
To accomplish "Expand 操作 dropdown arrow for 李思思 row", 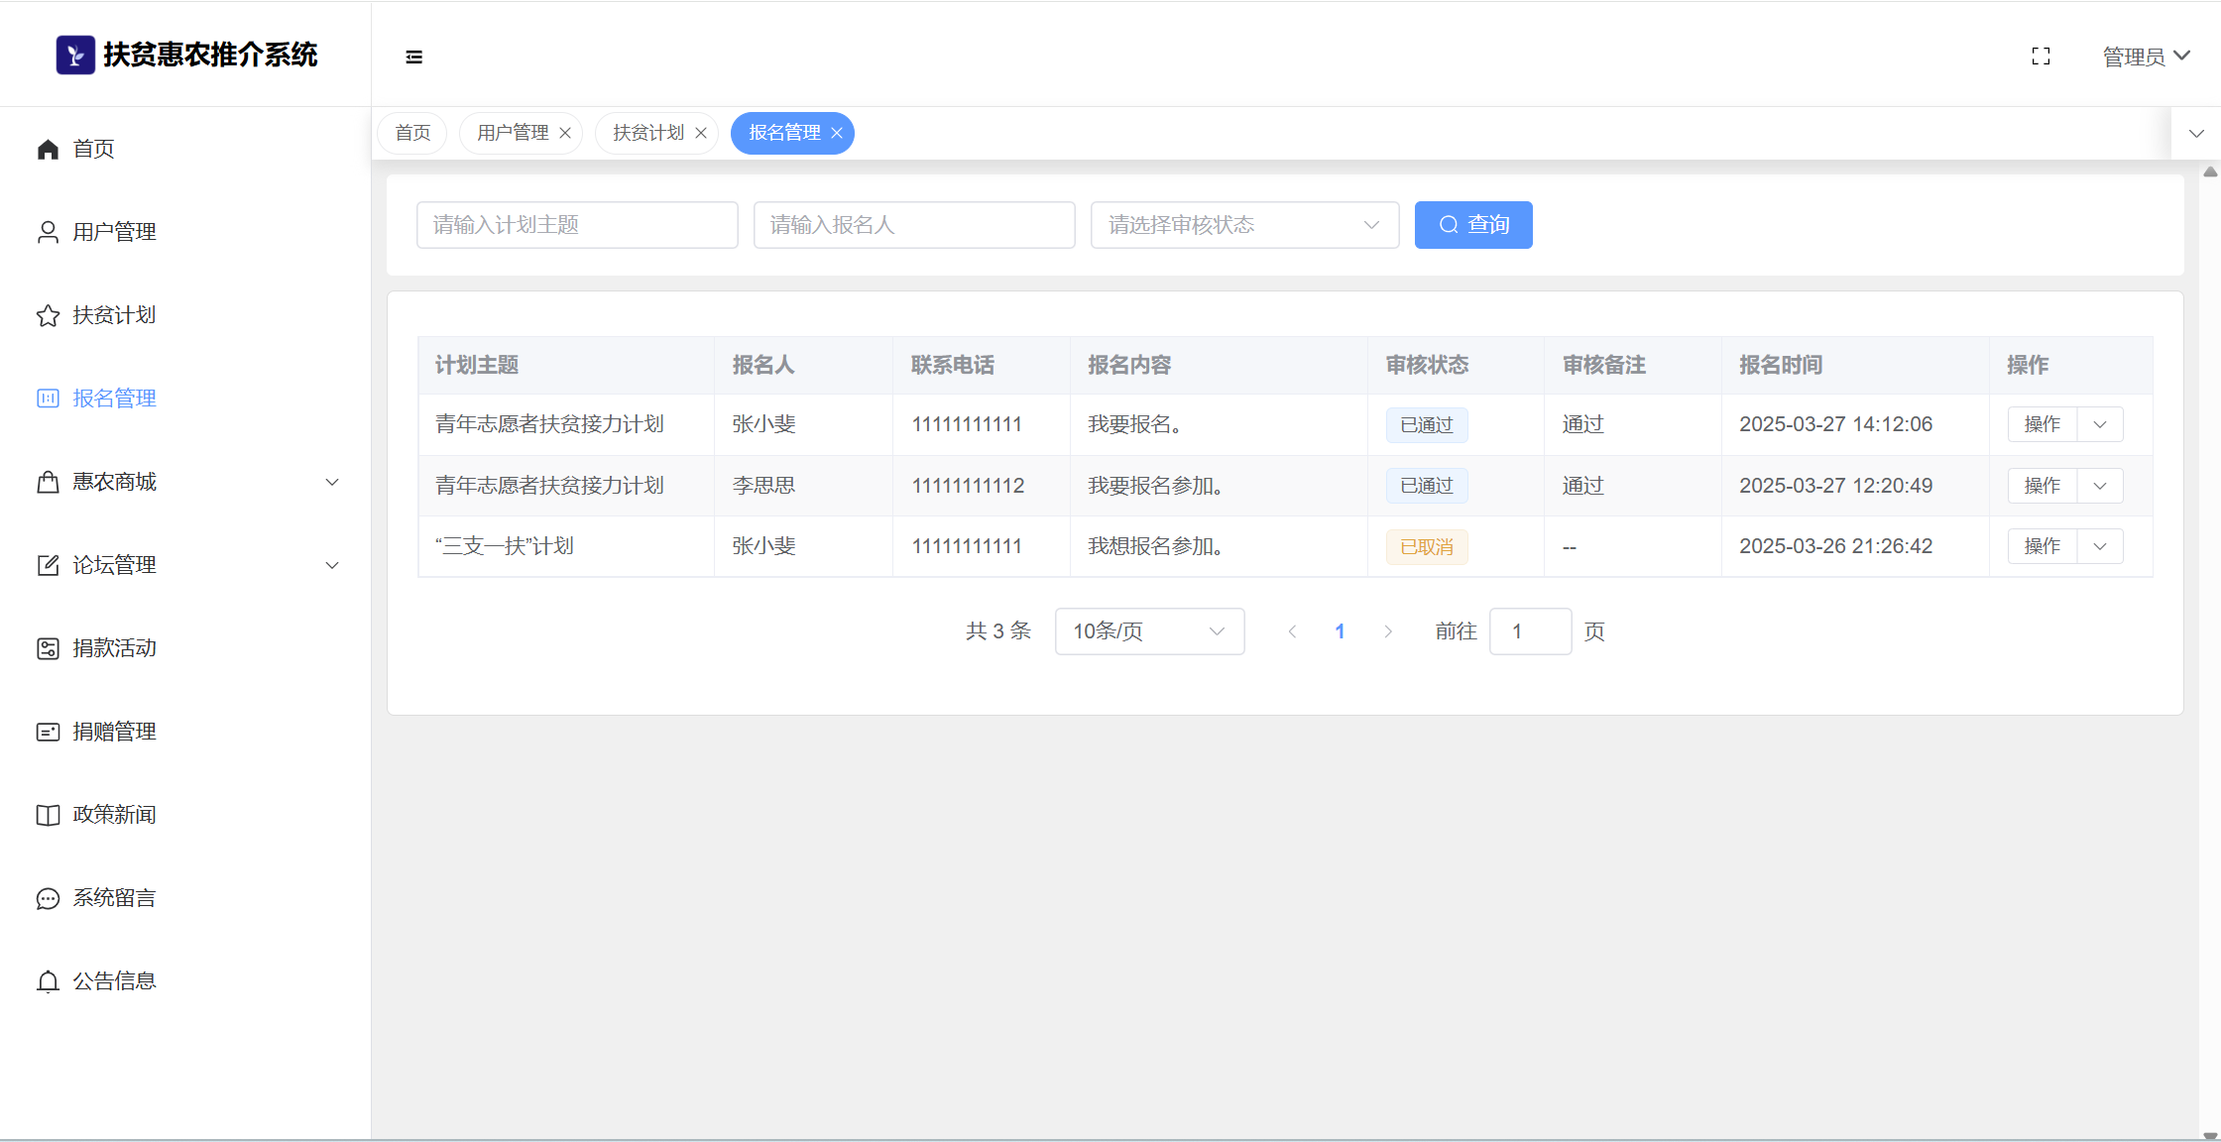I will click(x=2100, y=486).
